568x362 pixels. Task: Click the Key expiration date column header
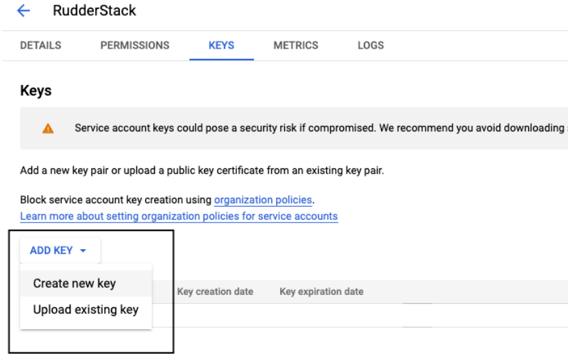point(321,292)
